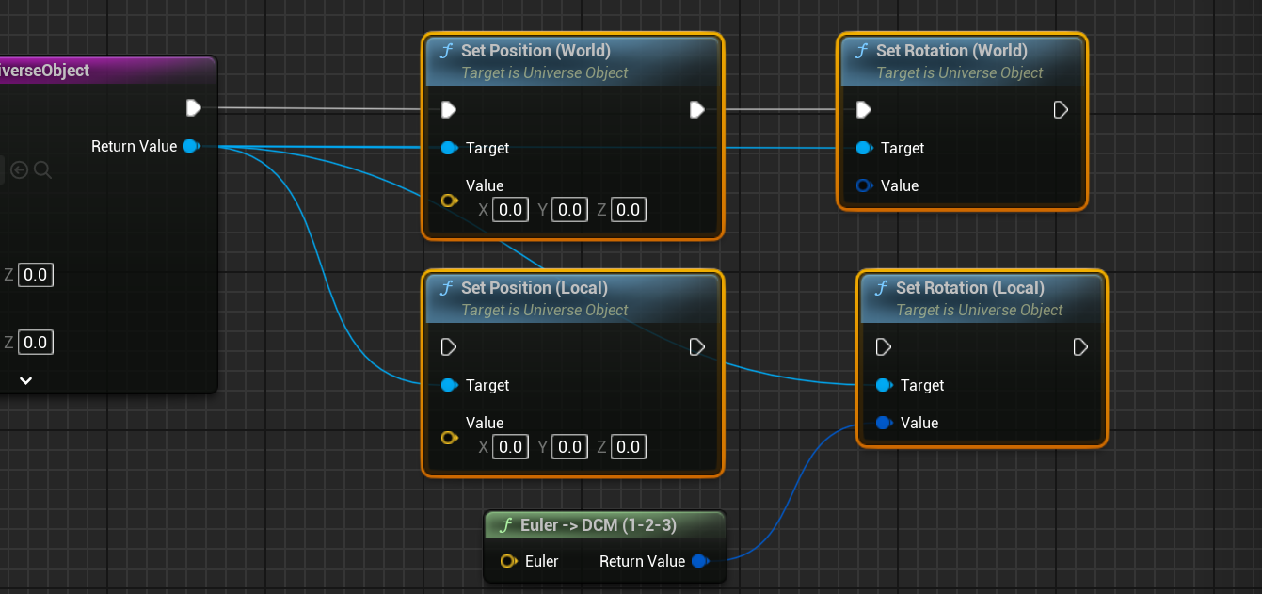Click exec output pin of UniverseObject node
The image size is (1262, 594).
point(193,107)
